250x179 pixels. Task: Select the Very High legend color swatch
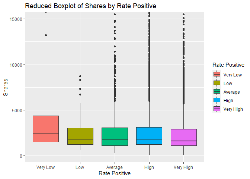point(217,109)
